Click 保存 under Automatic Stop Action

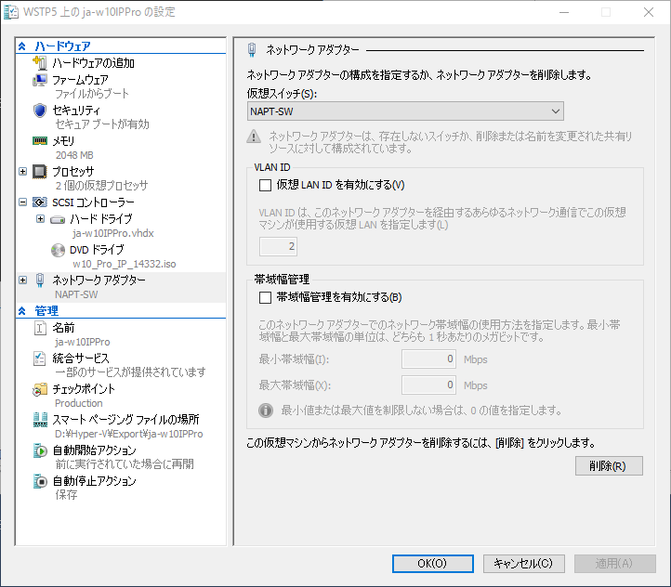pyautogui.click(x=66, y=495)
